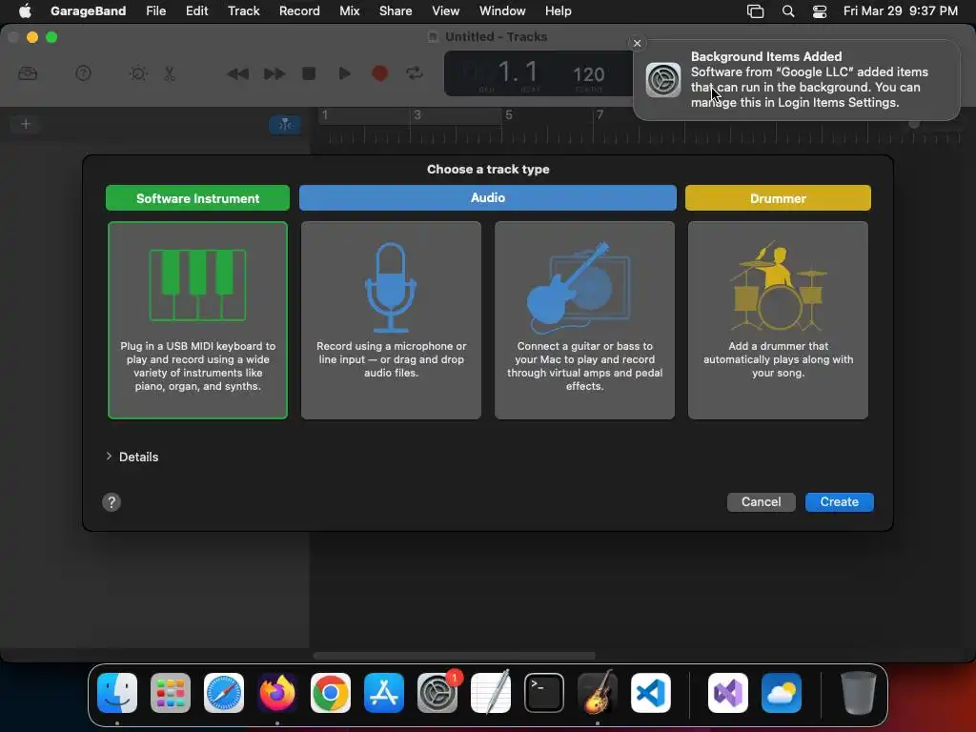Open the help question mark in dialog

tap(112, 502)
